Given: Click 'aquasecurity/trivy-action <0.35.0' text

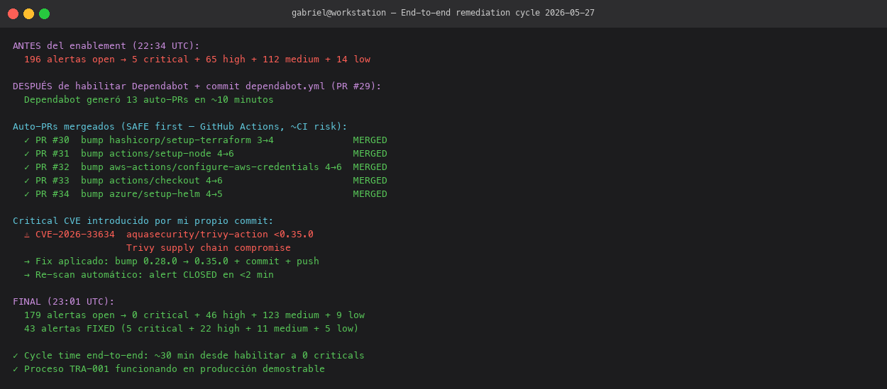Looking at the screenshot, I should pyautogui.click(x=220, y=235).
